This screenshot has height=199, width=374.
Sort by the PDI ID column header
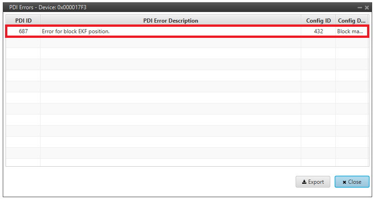23,21
